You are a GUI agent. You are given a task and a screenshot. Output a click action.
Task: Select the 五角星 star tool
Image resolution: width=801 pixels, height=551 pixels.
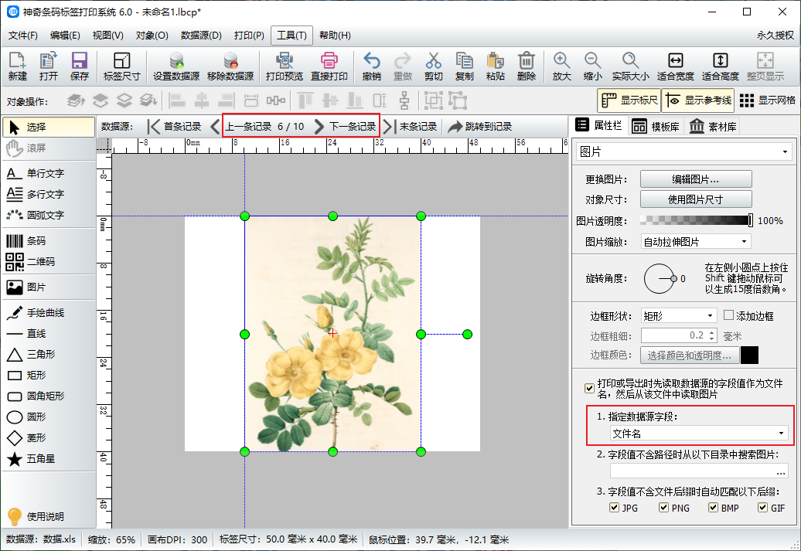pyautogui.click(x=49, y=458)
